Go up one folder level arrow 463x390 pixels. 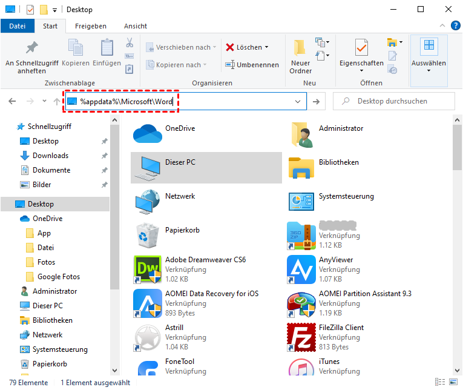pyautogui.click(x=57, y=101)
